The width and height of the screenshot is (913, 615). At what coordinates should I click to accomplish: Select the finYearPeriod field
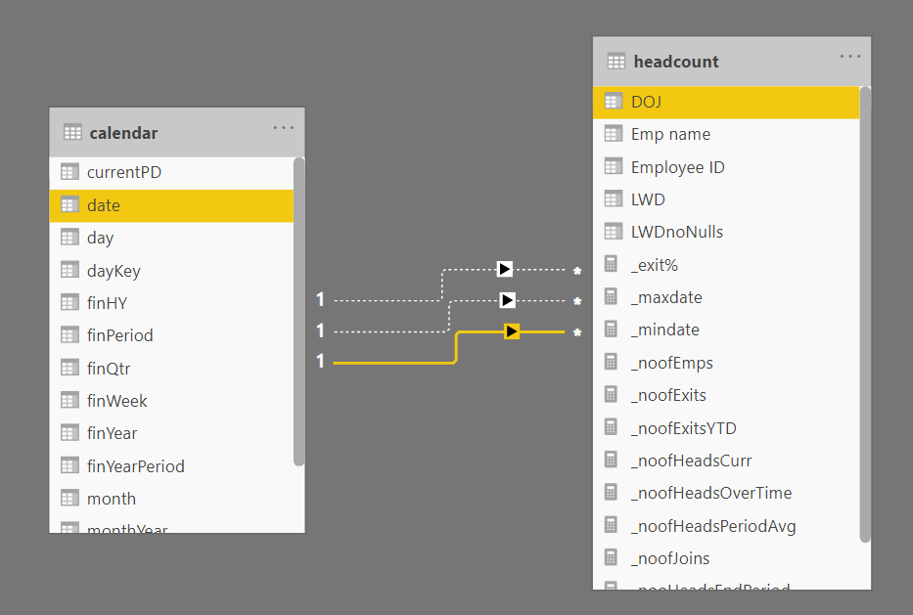click(x=171, y=466)
